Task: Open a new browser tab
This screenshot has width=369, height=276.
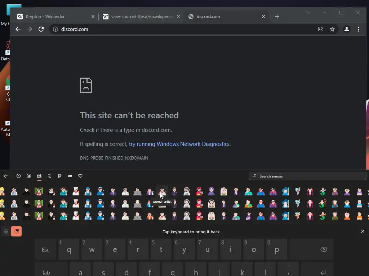Action: [x=277, y=17]
